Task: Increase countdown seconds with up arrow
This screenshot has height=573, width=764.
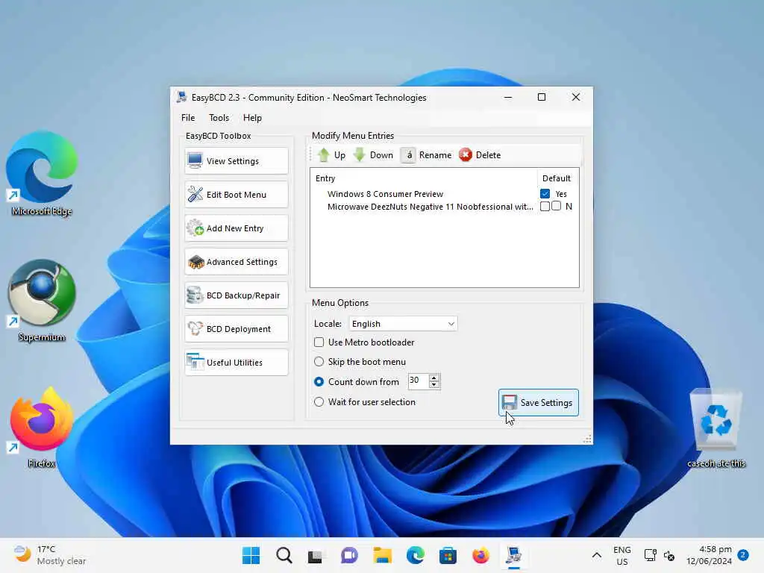Action: tap(433, 377)
